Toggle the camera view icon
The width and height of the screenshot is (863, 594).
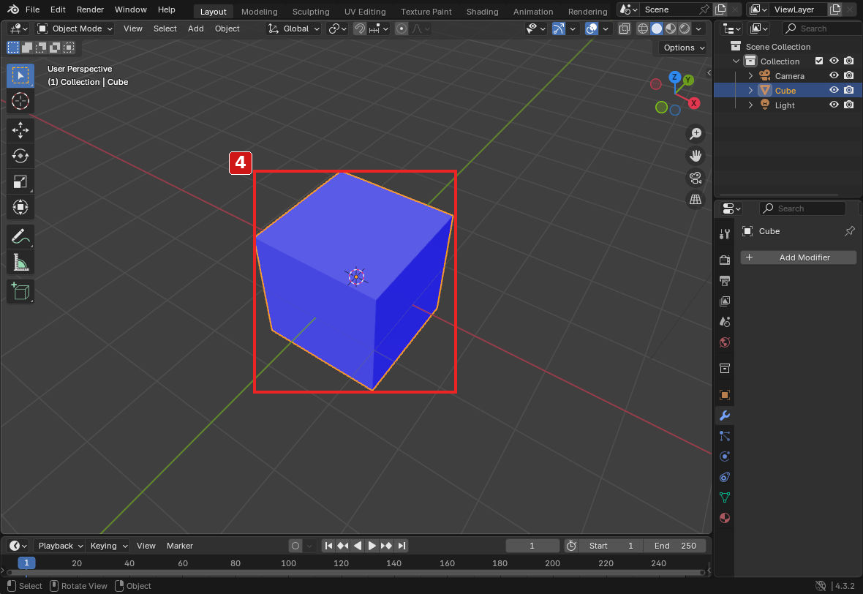click(x=696, y=178)
